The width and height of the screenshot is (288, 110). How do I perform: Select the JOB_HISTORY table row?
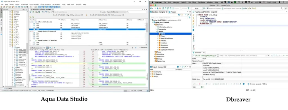(88, 24)
